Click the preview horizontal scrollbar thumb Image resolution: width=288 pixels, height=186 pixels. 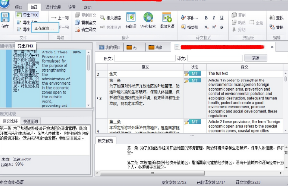[x=152, y=173]
